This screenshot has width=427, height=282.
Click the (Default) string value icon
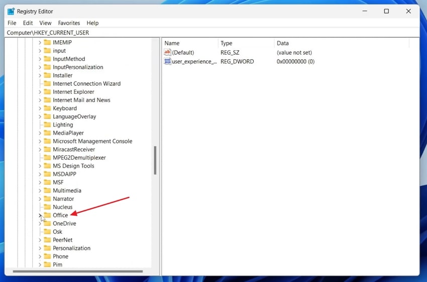167,52
